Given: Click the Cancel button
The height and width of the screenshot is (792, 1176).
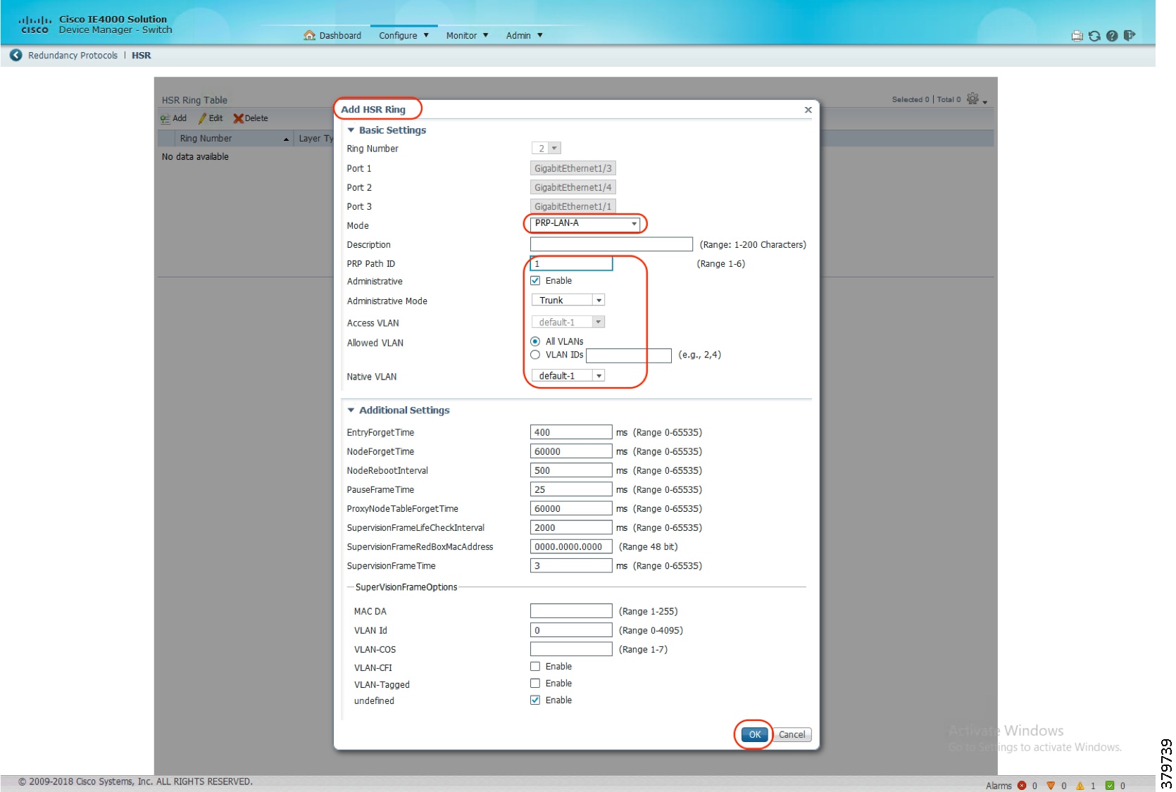Looking at the screenshot, I should (x=792, y=734).
